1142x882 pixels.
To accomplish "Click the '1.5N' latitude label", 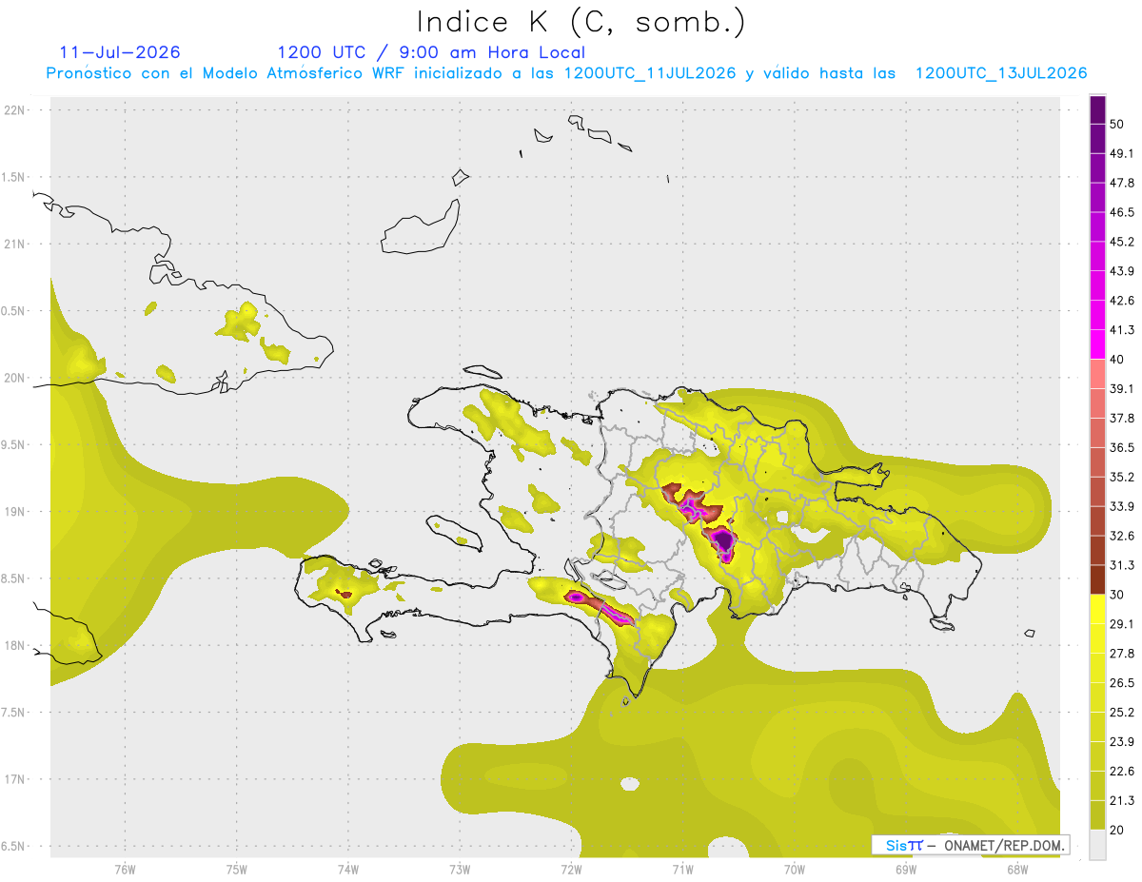I will point(14,177).
